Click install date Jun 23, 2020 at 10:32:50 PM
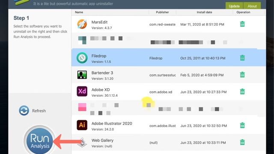Screen dimensions: 274x154 pyautogui.click(x=204, y=126)
